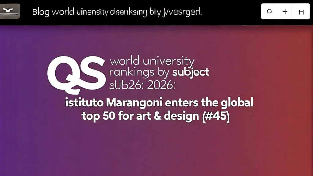The image size is (313, 176).
Task: Open the menu via the H icon
Action: (301, 12)
